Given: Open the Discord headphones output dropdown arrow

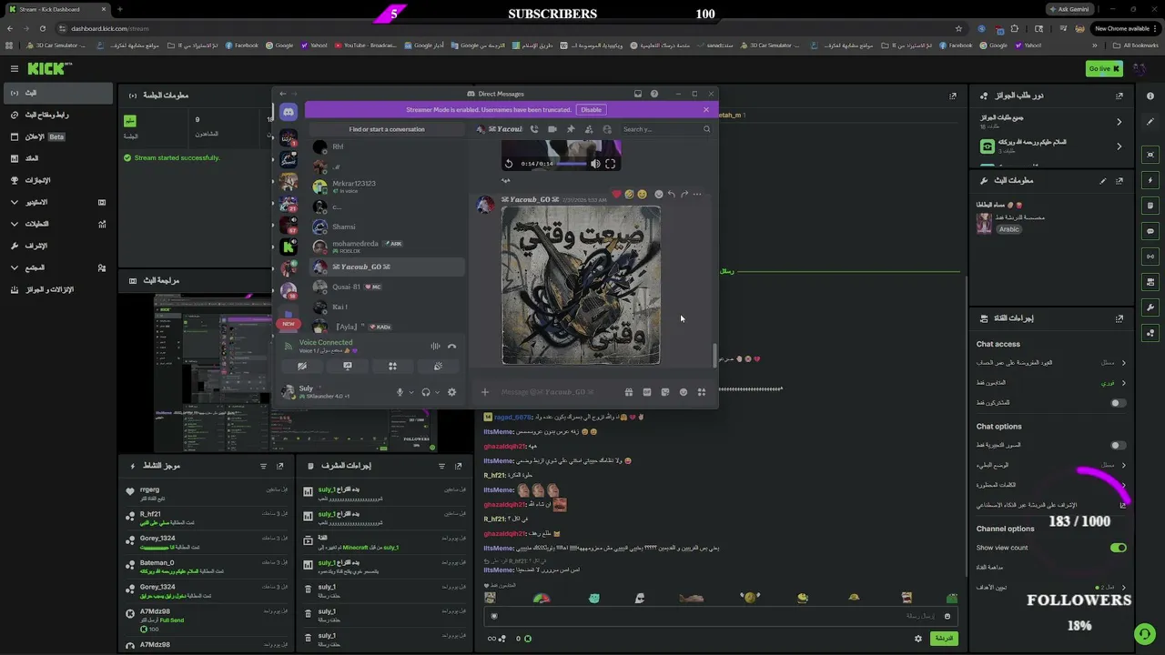Looking at the screenshot, I should (x=437, y=392).
